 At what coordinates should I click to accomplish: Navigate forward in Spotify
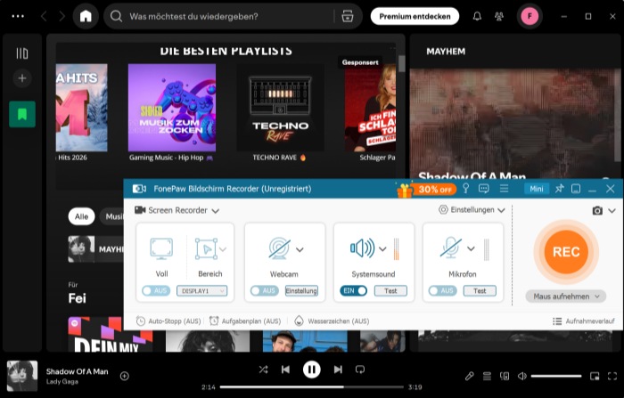click(x=62, y=16)
